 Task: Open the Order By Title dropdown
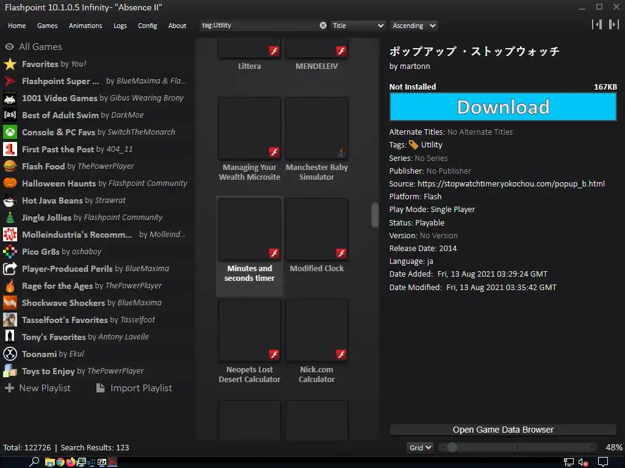(358, 26)
